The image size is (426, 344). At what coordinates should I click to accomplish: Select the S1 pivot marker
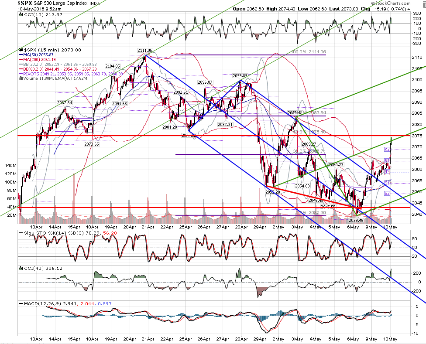[387, 183]
